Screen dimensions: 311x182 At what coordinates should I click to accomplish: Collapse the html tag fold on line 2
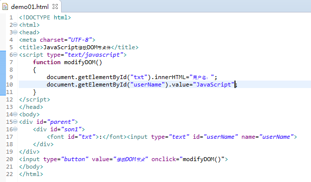pyautogui.click(x=15, y=24)
